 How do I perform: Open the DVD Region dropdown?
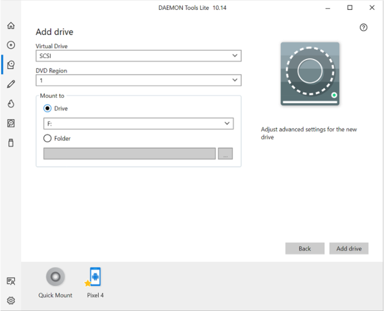(138, 80)
